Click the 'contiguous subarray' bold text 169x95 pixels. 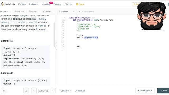tap(24, 19)
